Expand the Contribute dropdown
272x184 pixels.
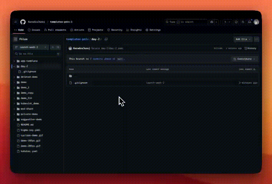point(244,59)
